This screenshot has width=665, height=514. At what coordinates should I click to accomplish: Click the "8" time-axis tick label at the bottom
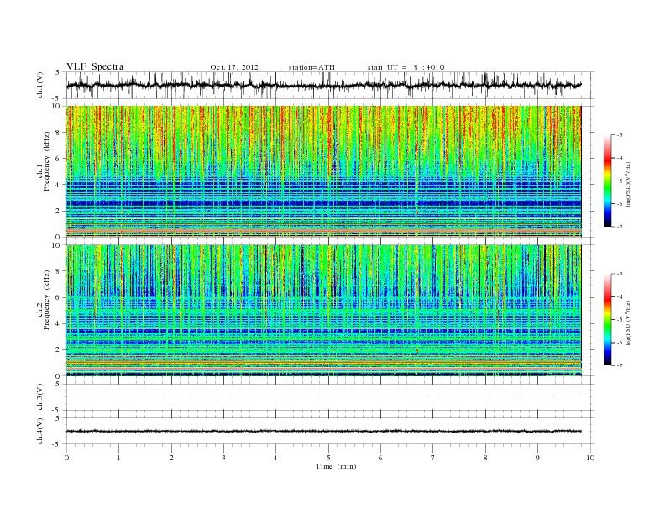pyautogui.click(x=485, y=458)
